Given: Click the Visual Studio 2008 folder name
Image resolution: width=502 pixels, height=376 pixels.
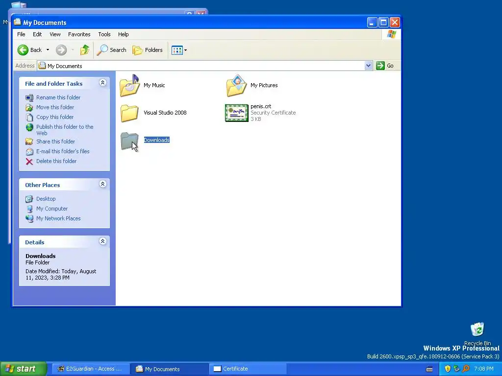Looking at the screenshot, I should (165, 113).
